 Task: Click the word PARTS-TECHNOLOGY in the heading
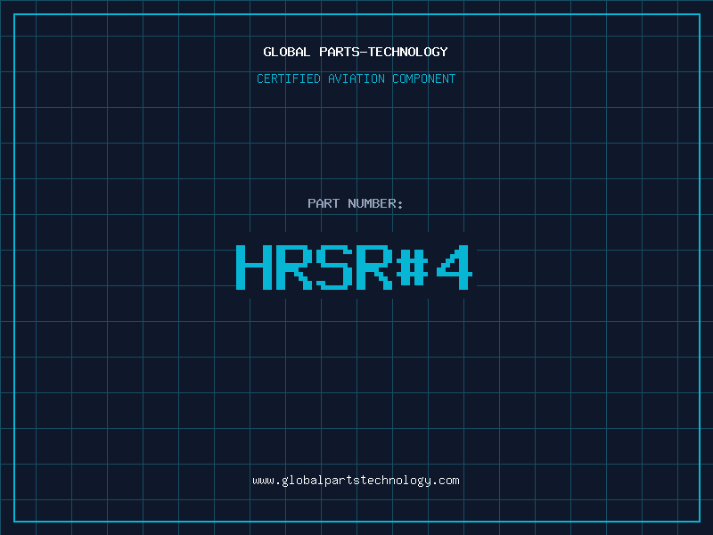coord(383,52)
